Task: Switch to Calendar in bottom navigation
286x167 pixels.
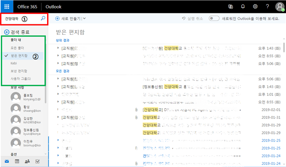Action: [17, 161]
